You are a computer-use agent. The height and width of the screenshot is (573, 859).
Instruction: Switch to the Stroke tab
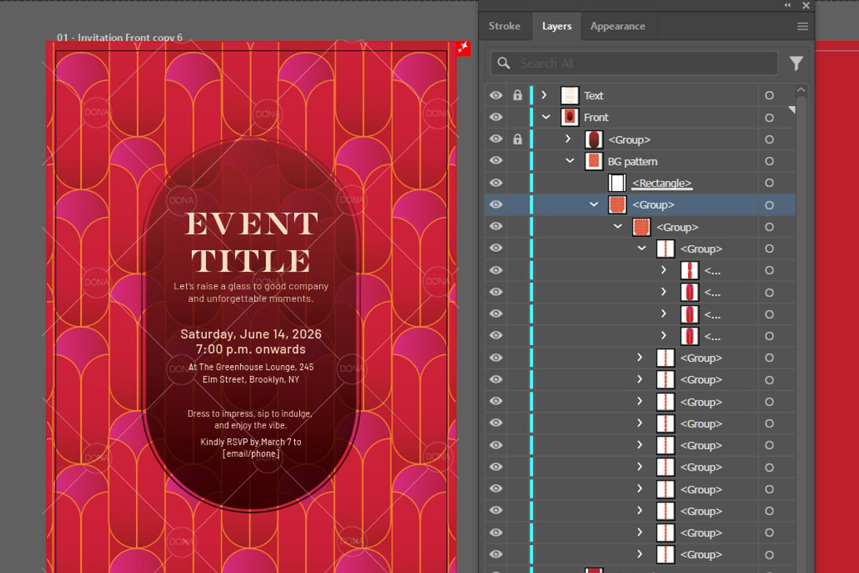505,27
